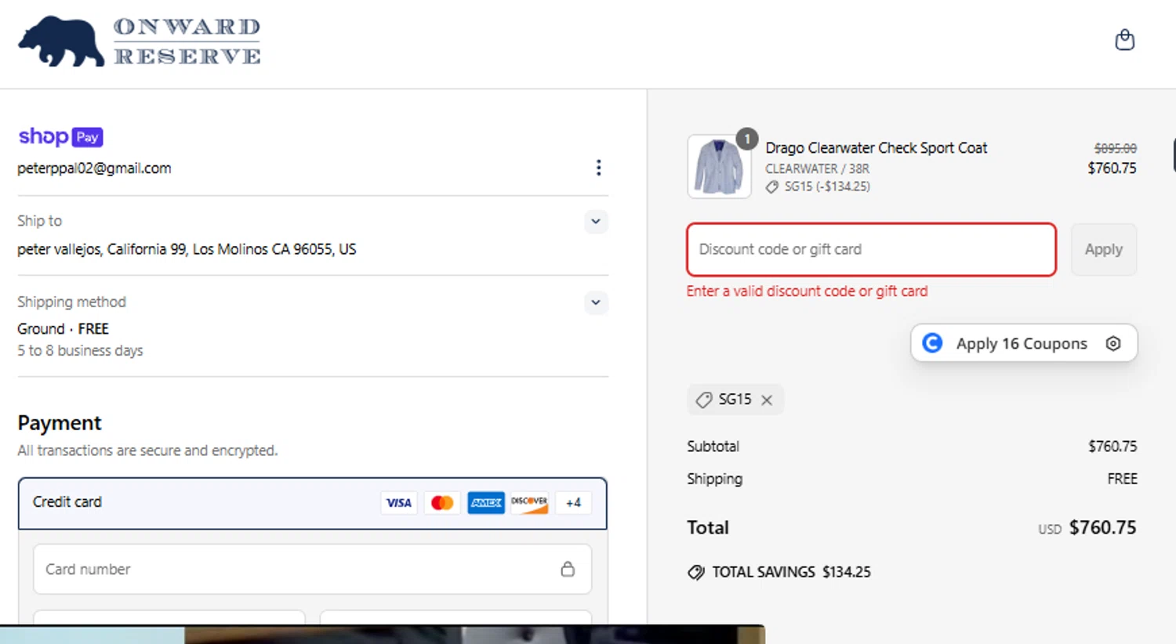This screenshot has width=1176, height=644.
Task: Click the 5 to 8 business days text
Action: 80,351
